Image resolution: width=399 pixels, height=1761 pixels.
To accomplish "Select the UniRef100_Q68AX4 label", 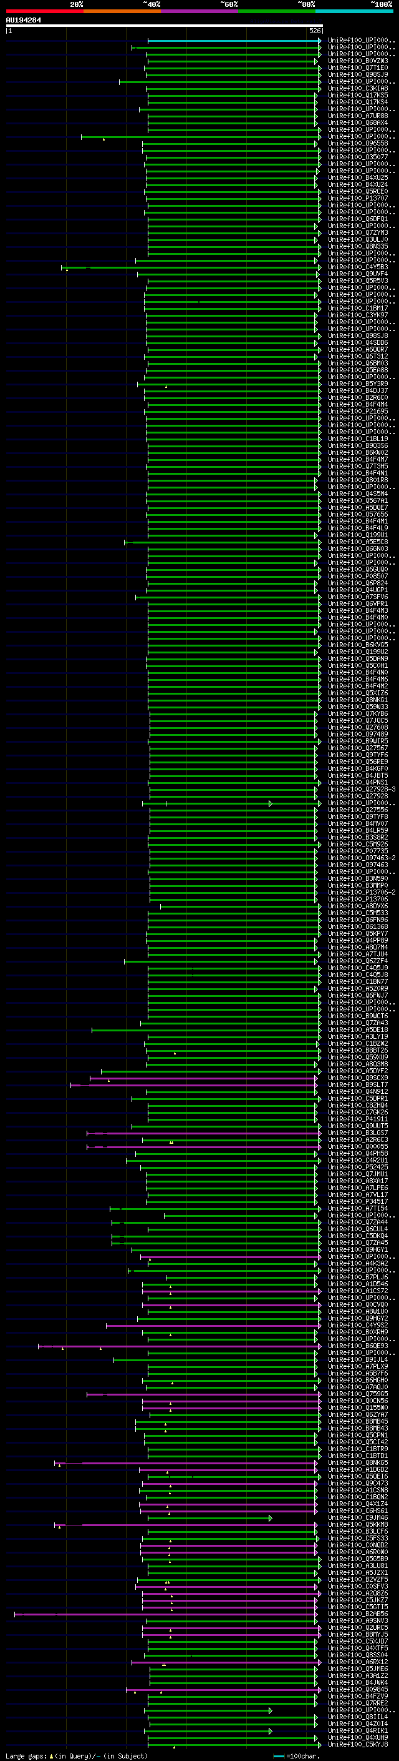I will [358, 122].
